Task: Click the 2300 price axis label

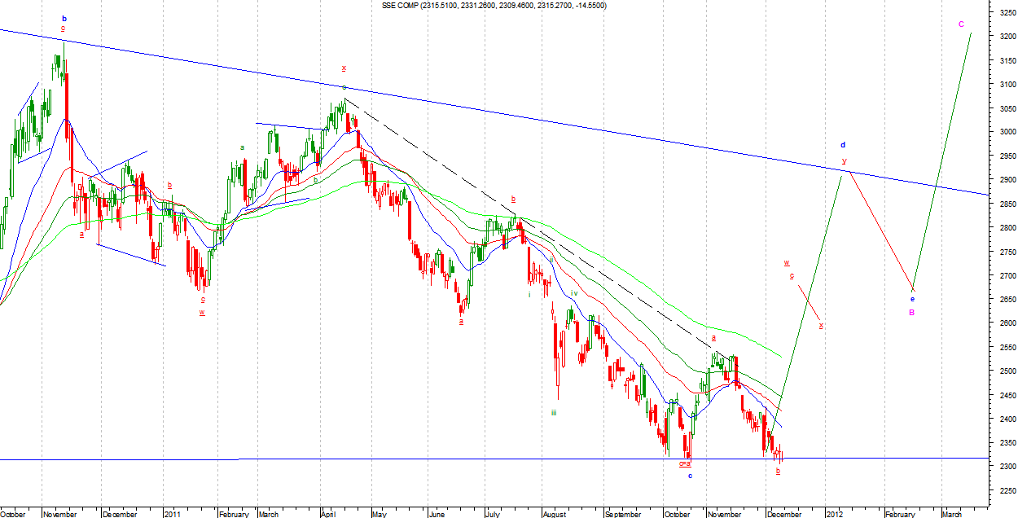Action: click(x=1006, y=467)
